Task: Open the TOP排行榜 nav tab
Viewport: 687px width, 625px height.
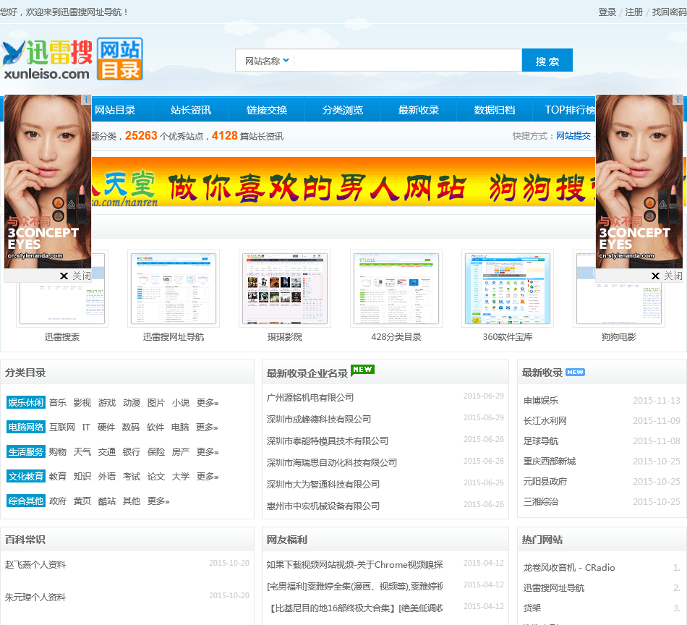Action: click(570, 109)
